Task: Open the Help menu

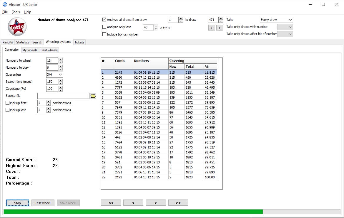Action: (x=27, y=12)
